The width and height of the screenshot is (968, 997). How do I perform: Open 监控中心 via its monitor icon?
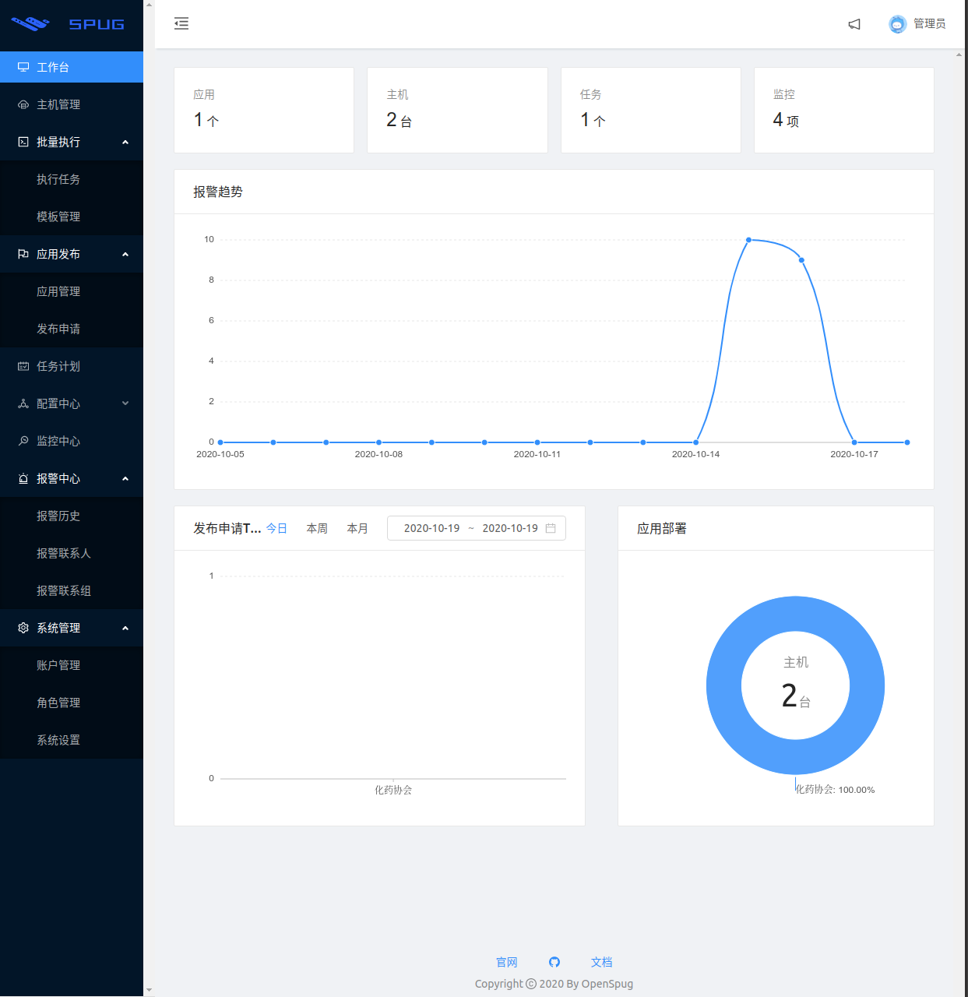pyautogui.click(x=23, y=441)
